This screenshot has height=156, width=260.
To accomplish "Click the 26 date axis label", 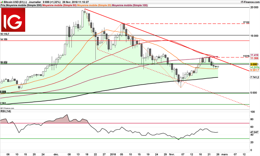I will tap(218, 154).
